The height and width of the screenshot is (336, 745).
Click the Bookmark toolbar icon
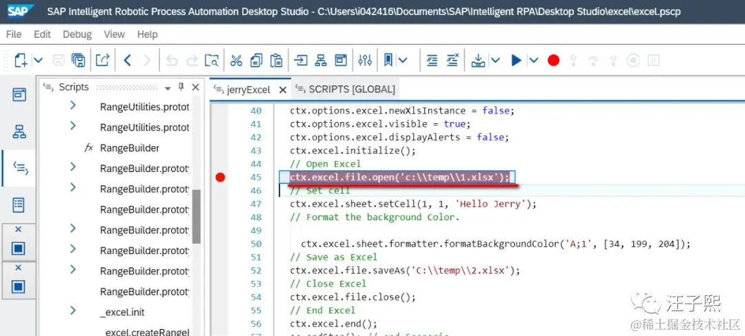388,60
